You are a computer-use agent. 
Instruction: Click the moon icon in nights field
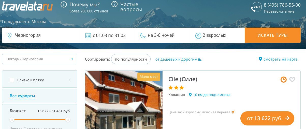[x=143, y=35]
